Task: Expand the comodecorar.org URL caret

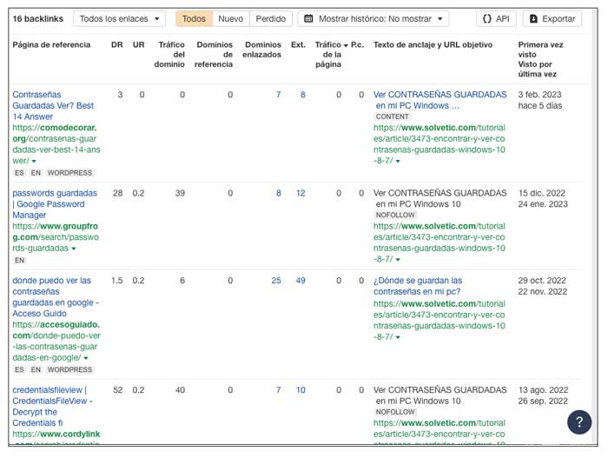Action: click(x=34, y=161)
